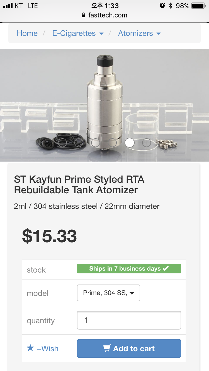This screenshot has height=371, width=209.
Task: Tap the checkmark icon in stock badge
Action: [x=166, y=268]
